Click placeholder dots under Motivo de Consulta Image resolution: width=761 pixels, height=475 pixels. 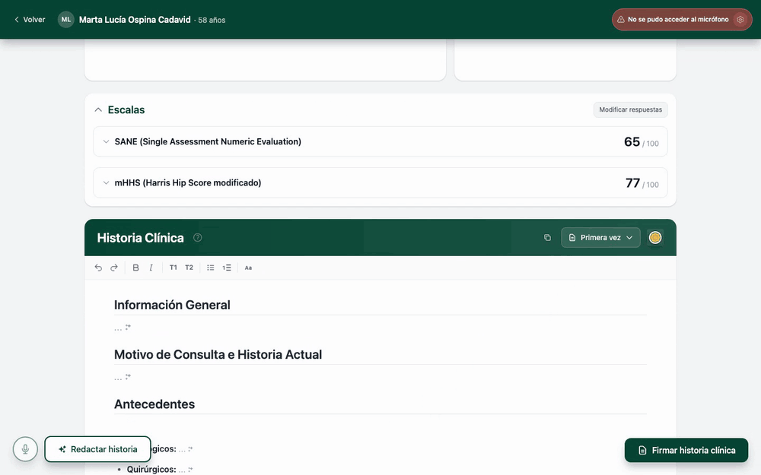(x=118, y=378)
